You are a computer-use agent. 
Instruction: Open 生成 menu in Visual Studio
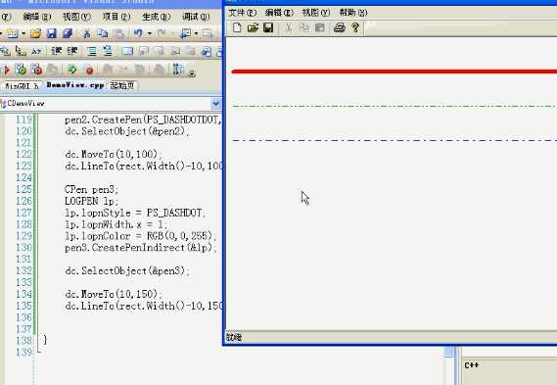pyautogui.click(x=157, y=17)
